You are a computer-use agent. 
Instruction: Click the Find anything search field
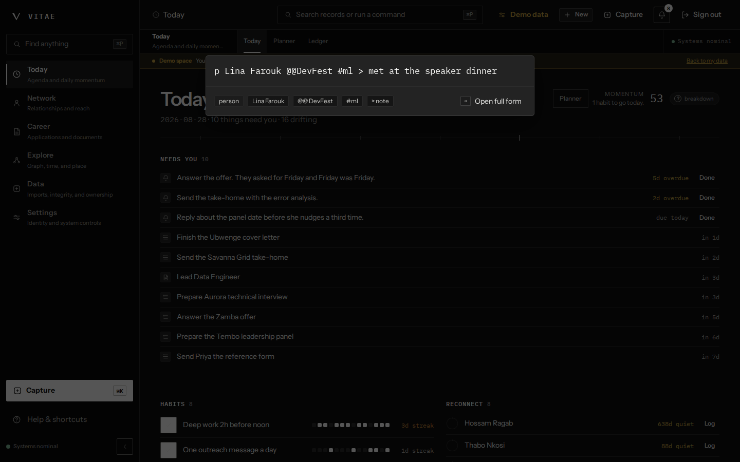click(69, 44)
